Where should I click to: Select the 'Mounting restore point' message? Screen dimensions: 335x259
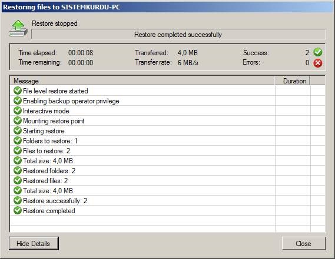click(54, 121)
